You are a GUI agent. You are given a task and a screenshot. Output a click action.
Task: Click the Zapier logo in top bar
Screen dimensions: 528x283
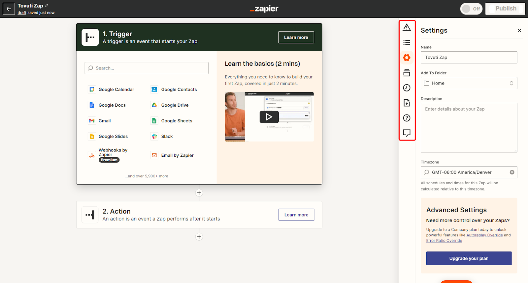pos(264,9)
